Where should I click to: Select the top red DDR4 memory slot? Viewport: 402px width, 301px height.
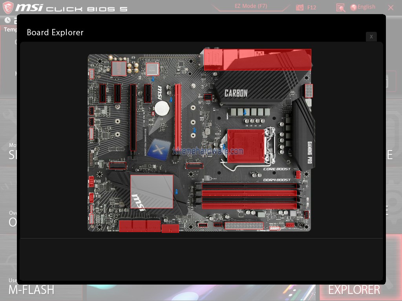tap(249, 193)
